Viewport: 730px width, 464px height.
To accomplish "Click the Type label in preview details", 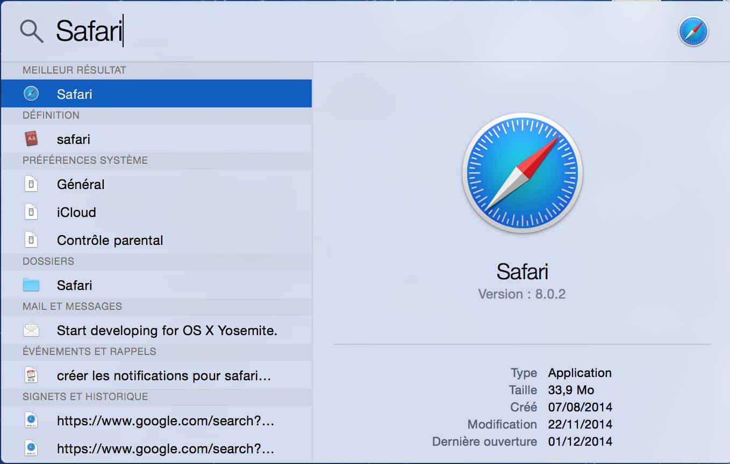I will 524,373.
